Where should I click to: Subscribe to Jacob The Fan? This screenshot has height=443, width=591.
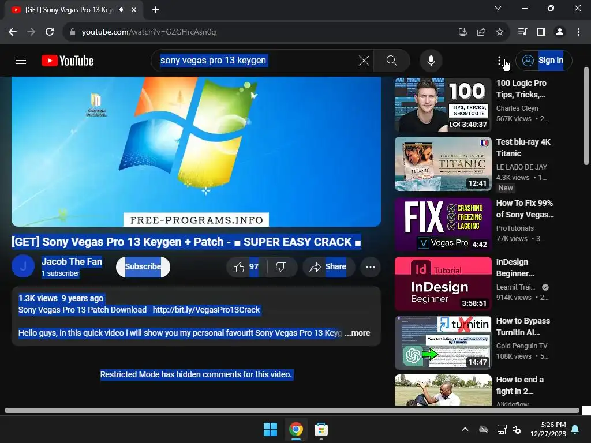click(143, 266)
